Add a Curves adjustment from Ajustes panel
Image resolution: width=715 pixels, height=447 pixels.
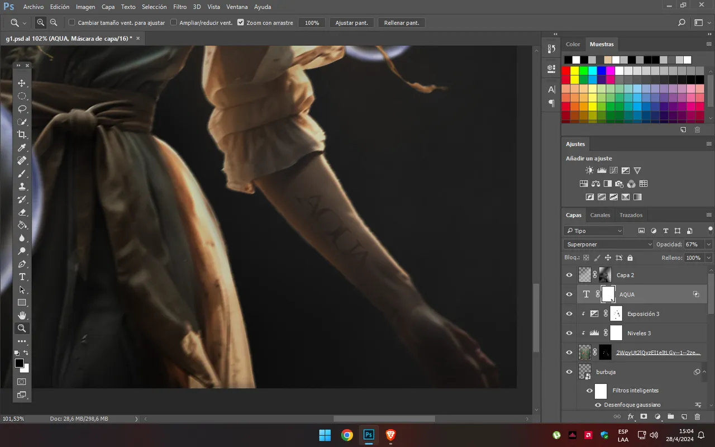613,170
